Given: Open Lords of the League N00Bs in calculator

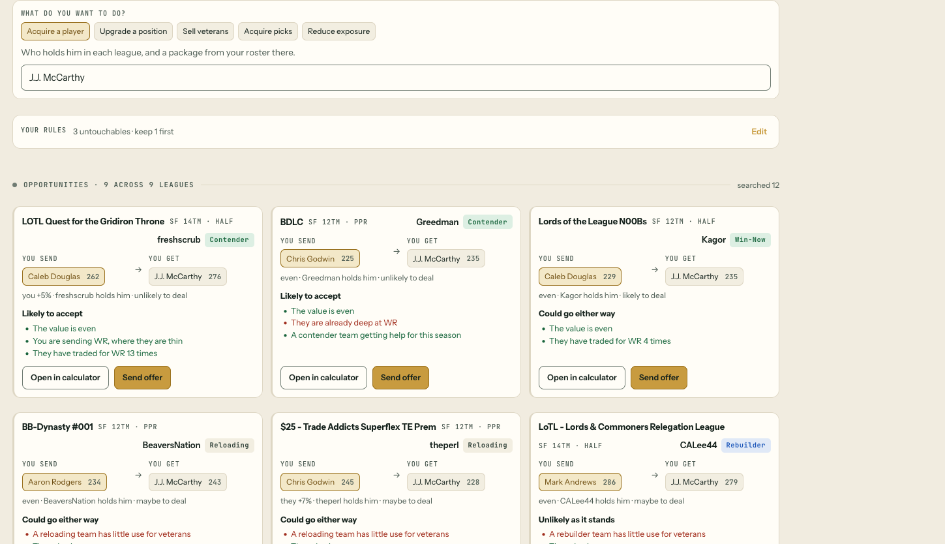Looking at the screenshot, I should (x=582, y=378).
